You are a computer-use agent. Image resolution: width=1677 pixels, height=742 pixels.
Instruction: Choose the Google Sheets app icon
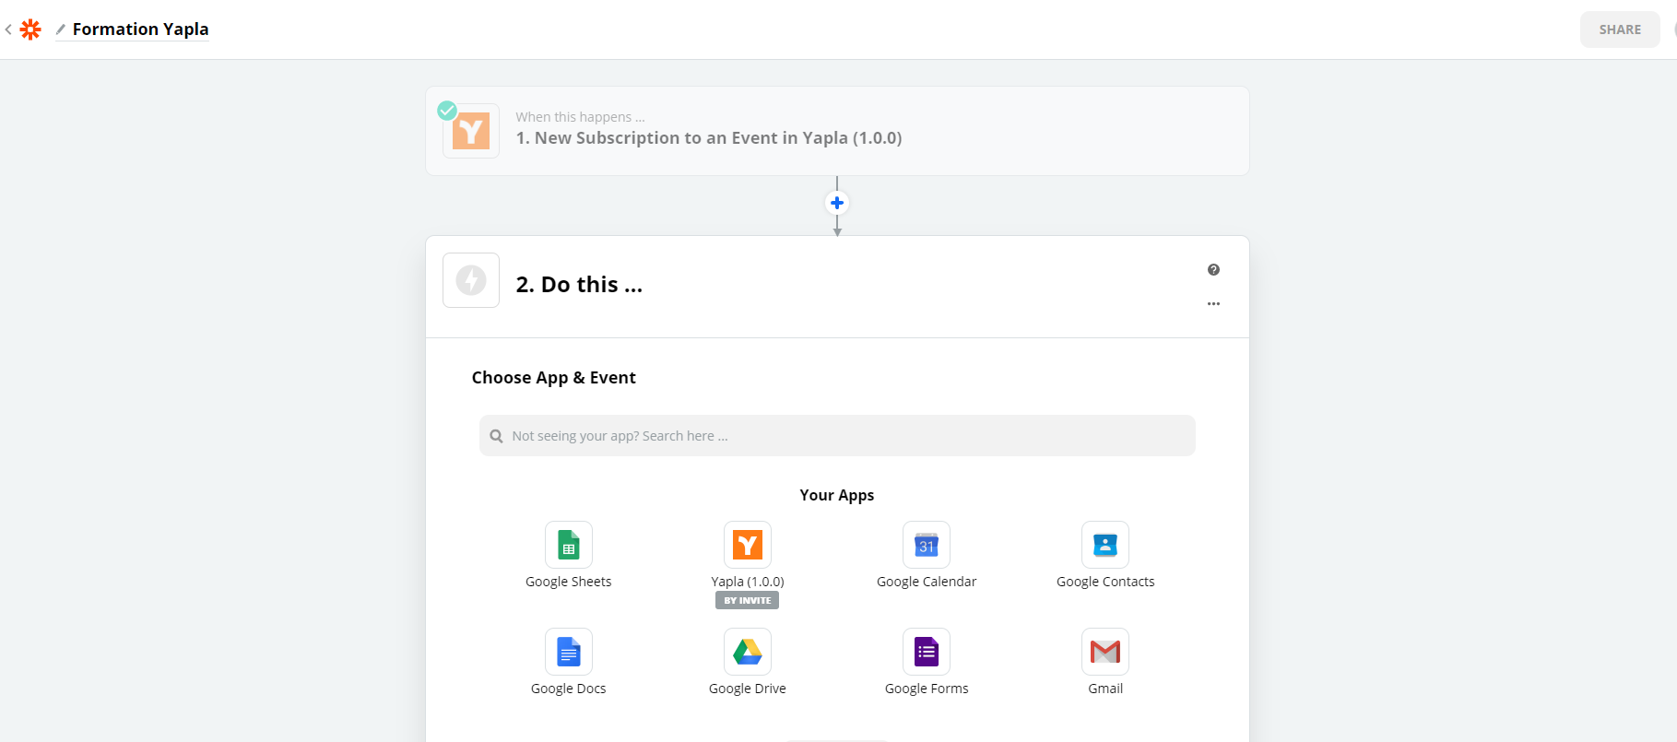(569, 545)
